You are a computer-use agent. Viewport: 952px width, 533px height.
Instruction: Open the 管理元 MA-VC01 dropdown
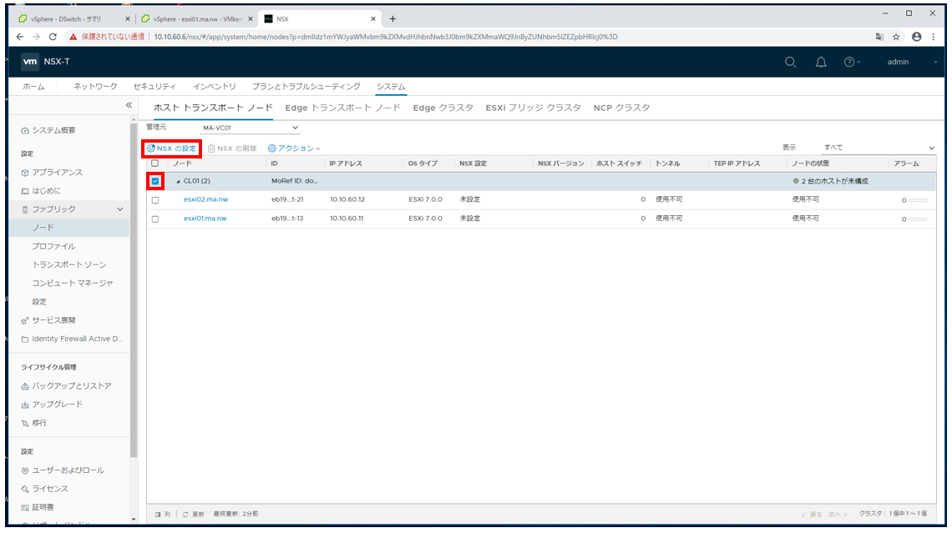pos(251,128)
